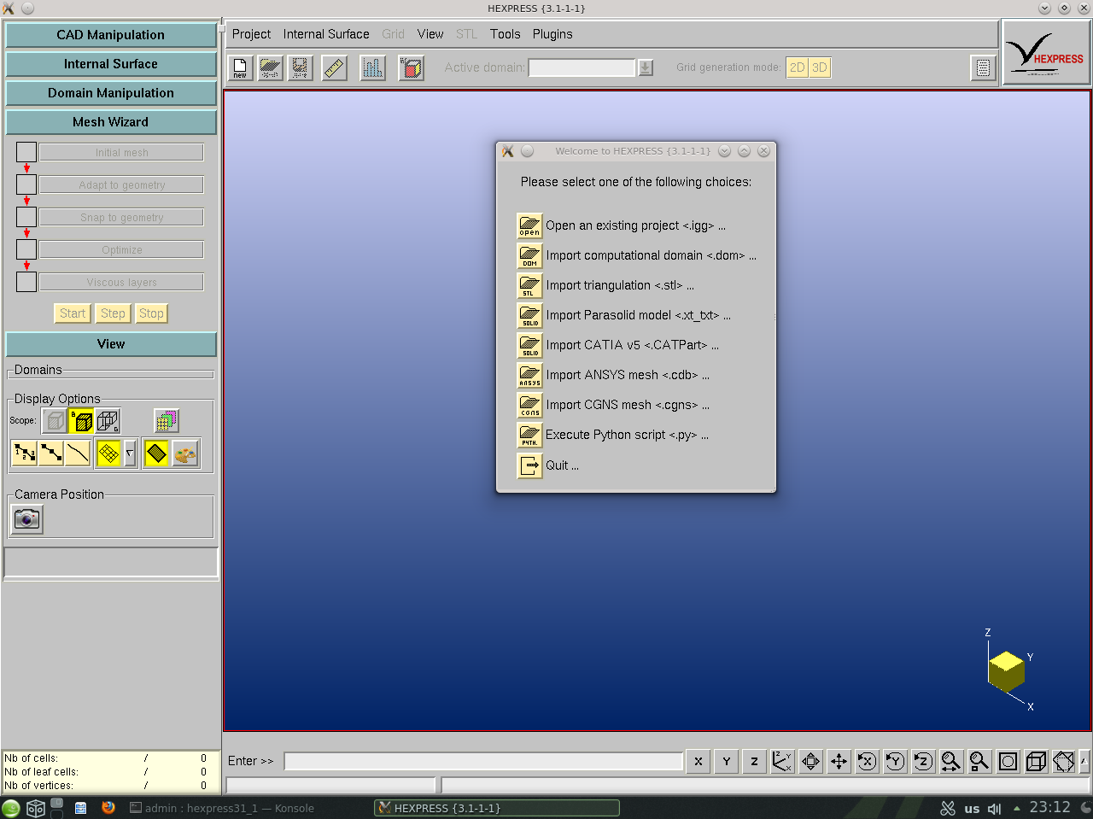Click the Save project toolbar icon
Image resolution: width=1093 pixels, height=819 pixels.
coord(300,67)
